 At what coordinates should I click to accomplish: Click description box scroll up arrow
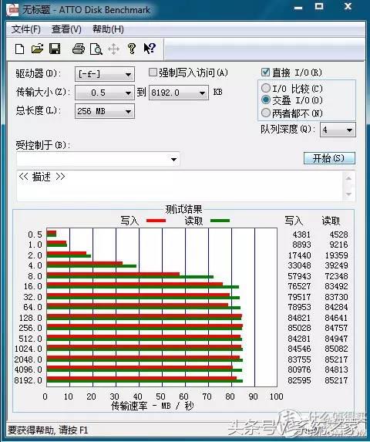click(x=348, y=178)
